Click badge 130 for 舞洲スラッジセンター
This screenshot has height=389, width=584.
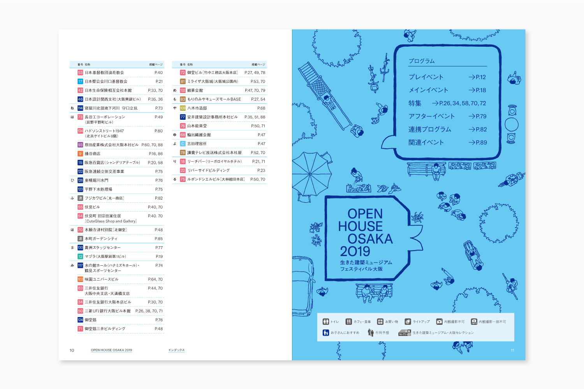coord(80,248)
